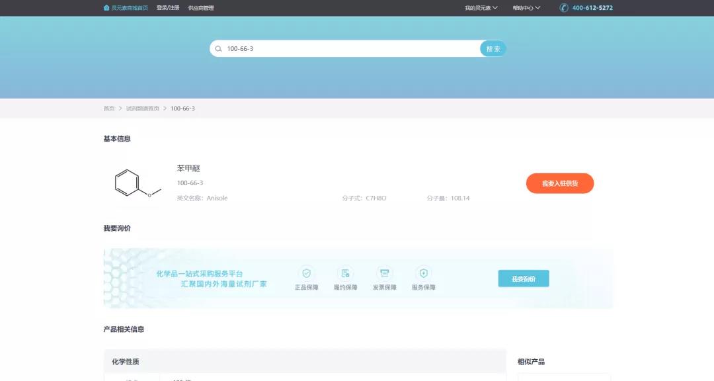Click the orange 我要入驻供货 button
The height and width of the screenshot is (381, 714).
560,183
